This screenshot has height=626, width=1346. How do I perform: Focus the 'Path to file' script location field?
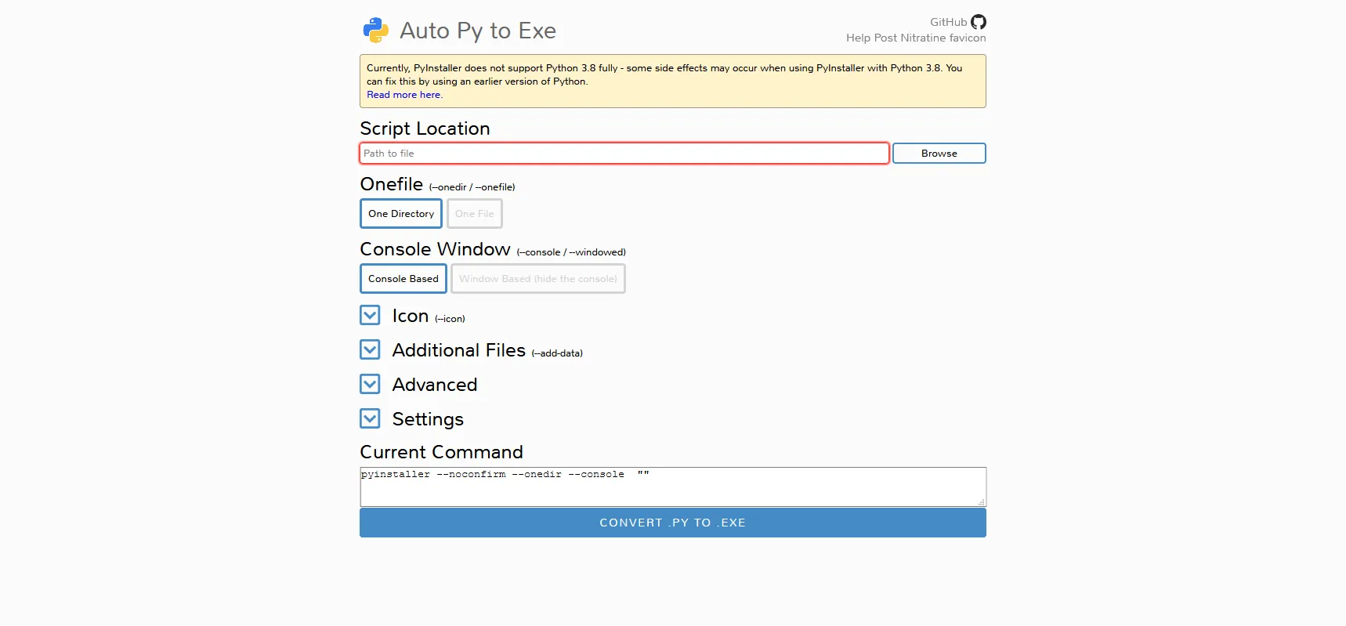coord(624,154)
